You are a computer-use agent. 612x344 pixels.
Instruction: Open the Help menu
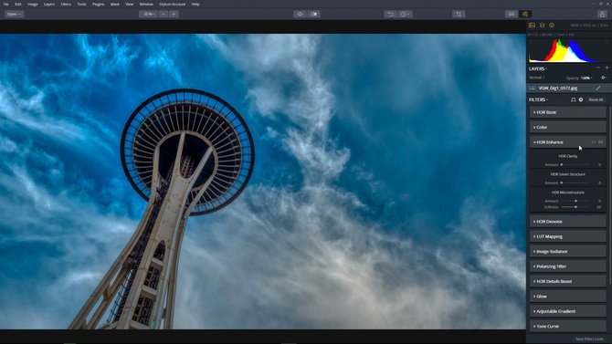coord(195,4)
